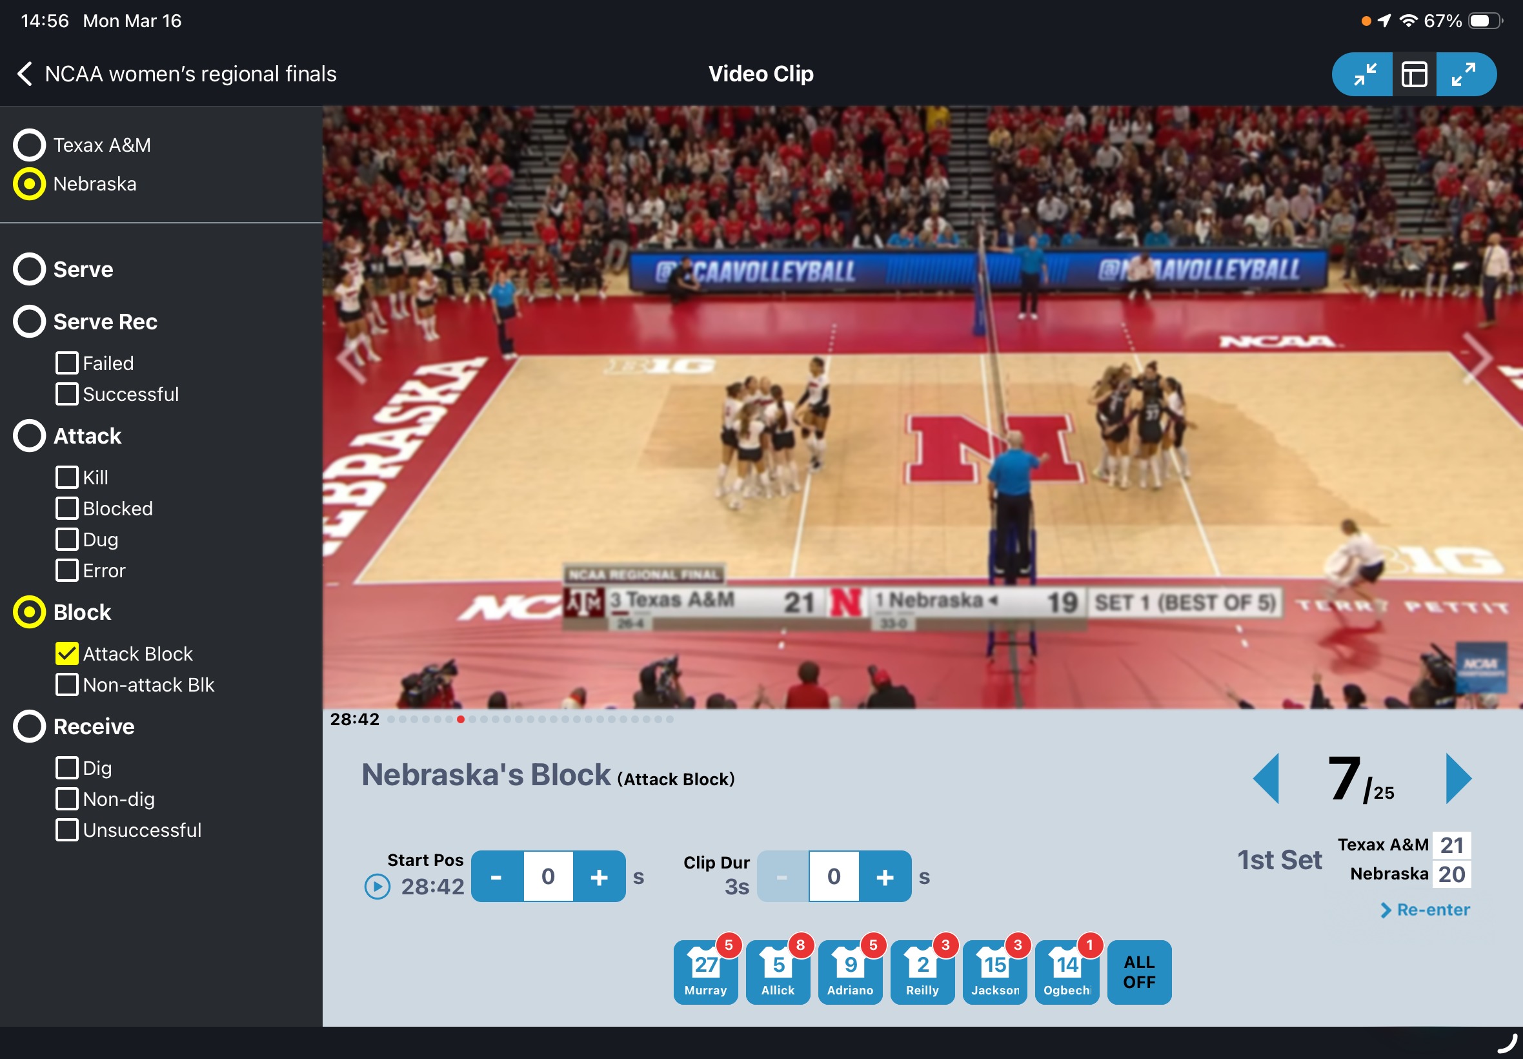Toggle player 5 Allick jersey filter
The width and height of the screenshot is (1523, 1059).
777,972
